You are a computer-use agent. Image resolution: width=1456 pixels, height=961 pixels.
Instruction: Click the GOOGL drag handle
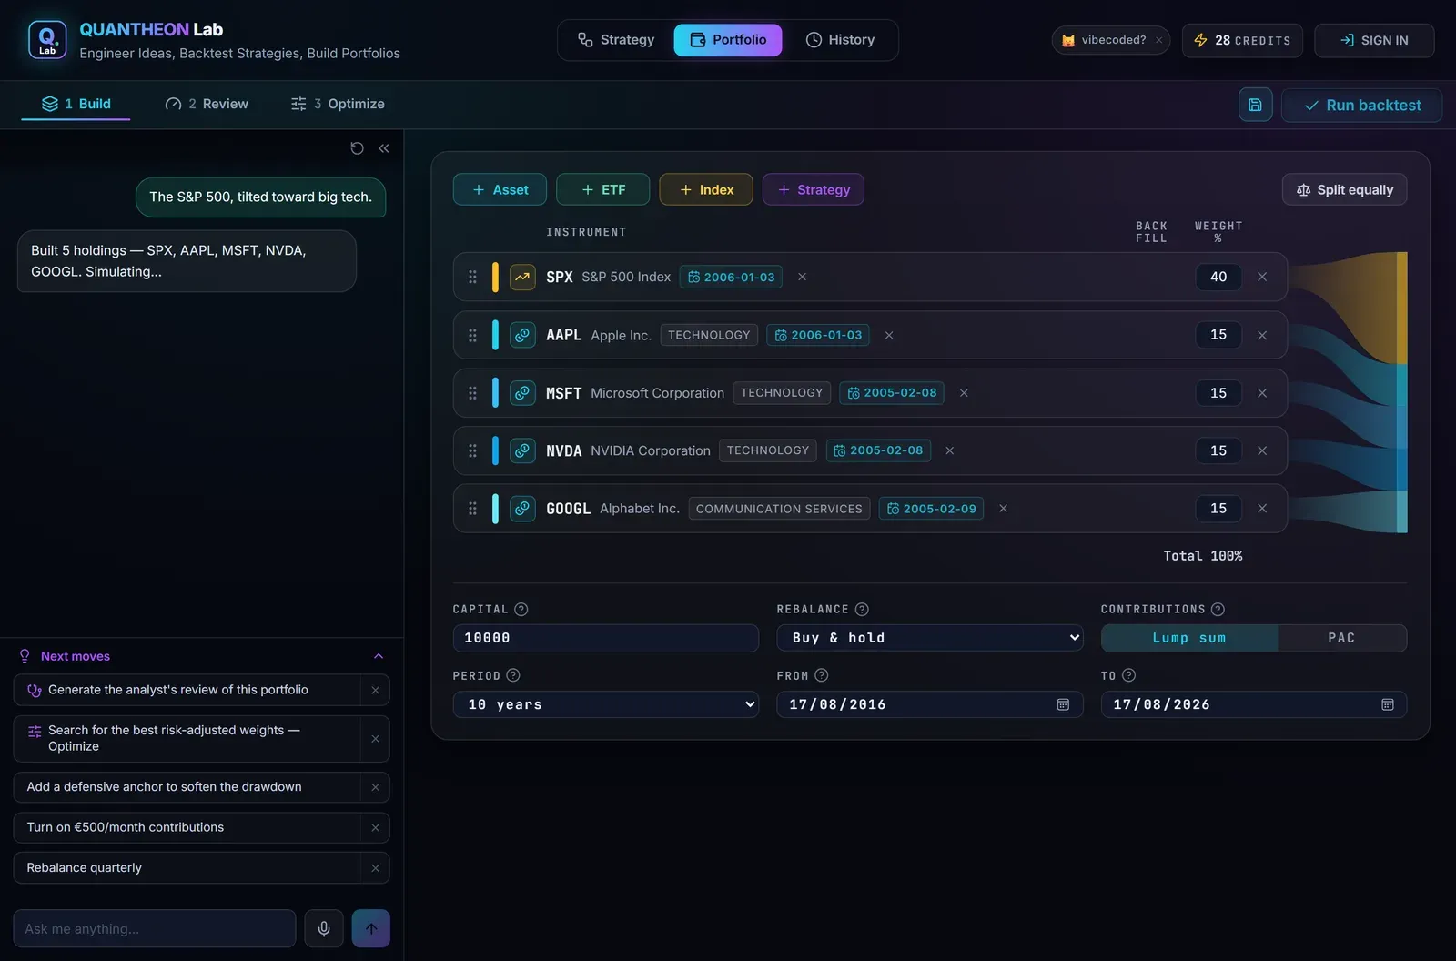472,509
